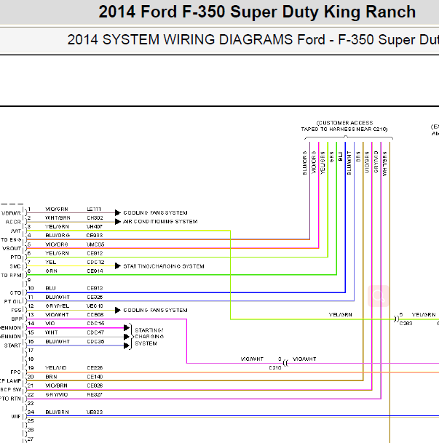Click the vertical 'BLU' harness wire label
The image size is (439, 443).
340,156
